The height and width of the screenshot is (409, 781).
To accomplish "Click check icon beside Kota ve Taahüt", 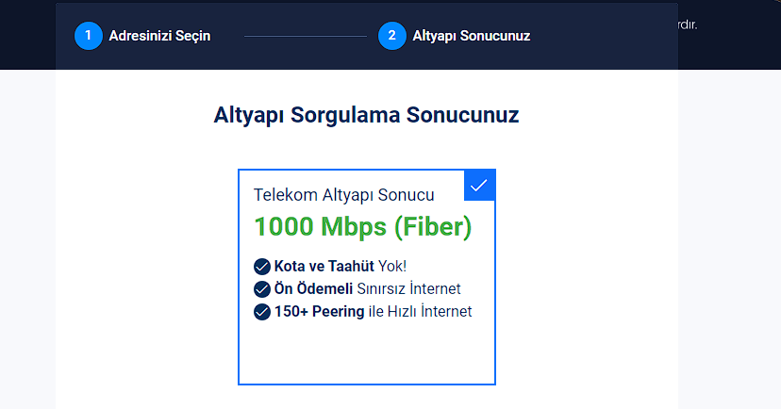I will (x=262, y=266).
